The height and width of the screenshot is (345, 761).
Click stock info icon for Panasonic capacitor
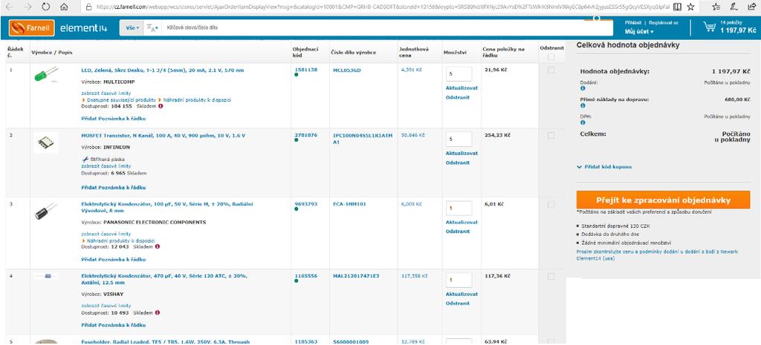[159, 246]
